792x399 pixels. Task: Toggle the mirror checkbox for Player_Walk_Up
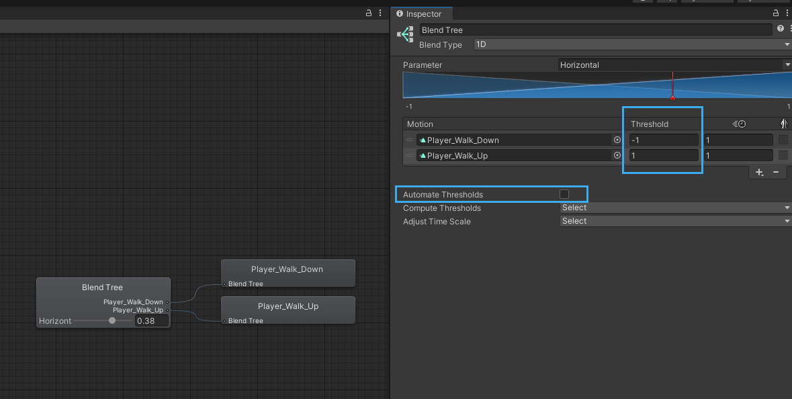(783, 156)
